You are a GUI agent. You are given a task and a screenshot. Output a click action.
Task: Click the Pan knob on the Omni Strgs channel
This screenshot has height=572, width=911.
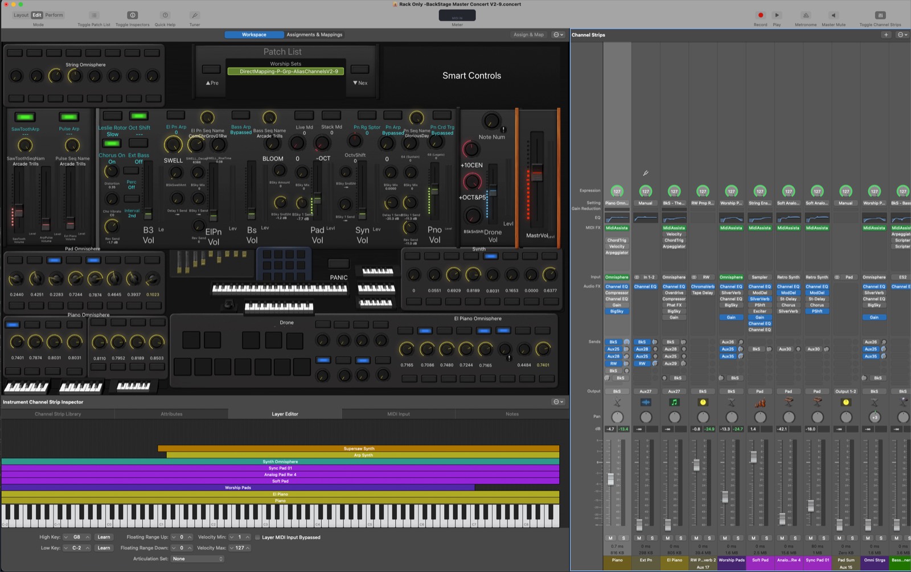click(x=875, y=417)
